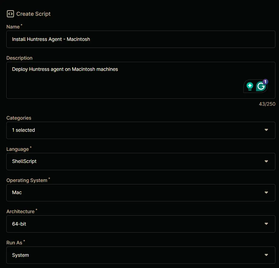
Task: Click the System run-as value
Action: click(21, 255)
